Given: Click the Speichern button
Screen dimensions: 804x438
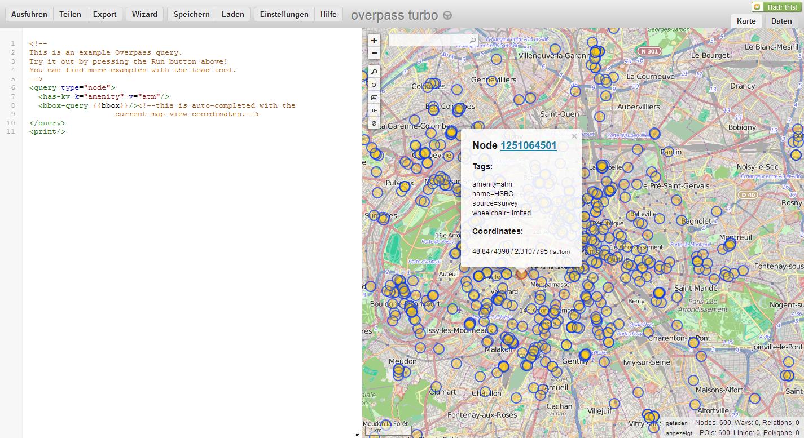Looking at the screenshot, I should pyautogui.click(x=192, y=14).
